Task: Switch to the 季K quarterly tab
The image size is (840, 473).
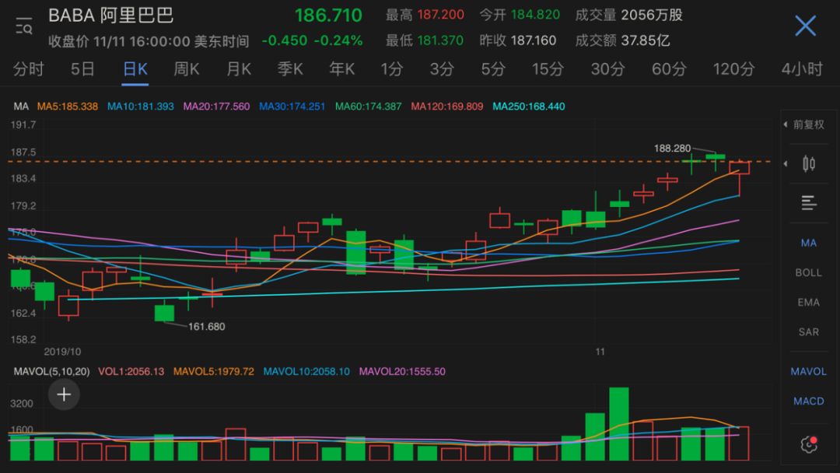Action: [290, 69]
